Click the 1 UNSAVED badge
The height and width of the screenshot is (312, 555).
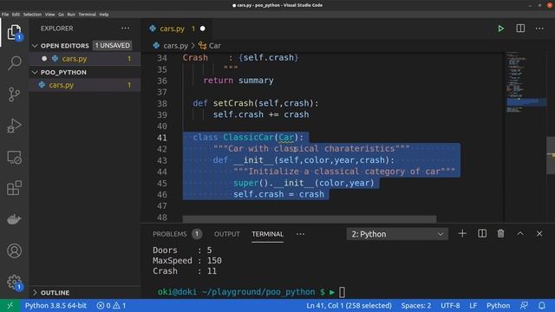112,45
